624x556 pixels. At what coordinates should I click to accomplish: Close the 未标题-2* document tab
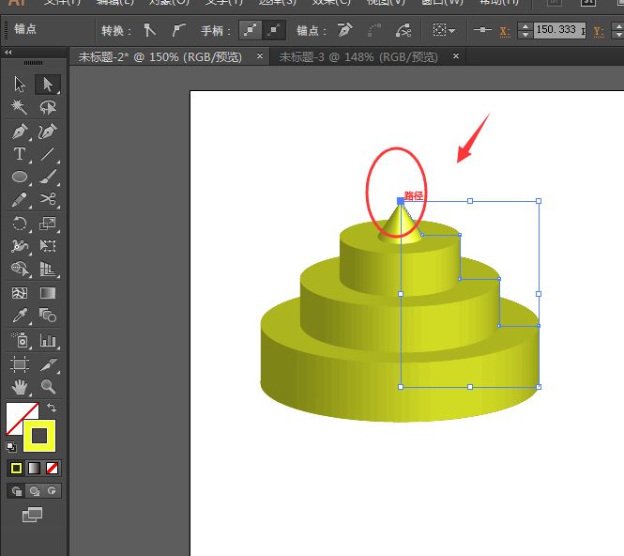pos(260,56)
